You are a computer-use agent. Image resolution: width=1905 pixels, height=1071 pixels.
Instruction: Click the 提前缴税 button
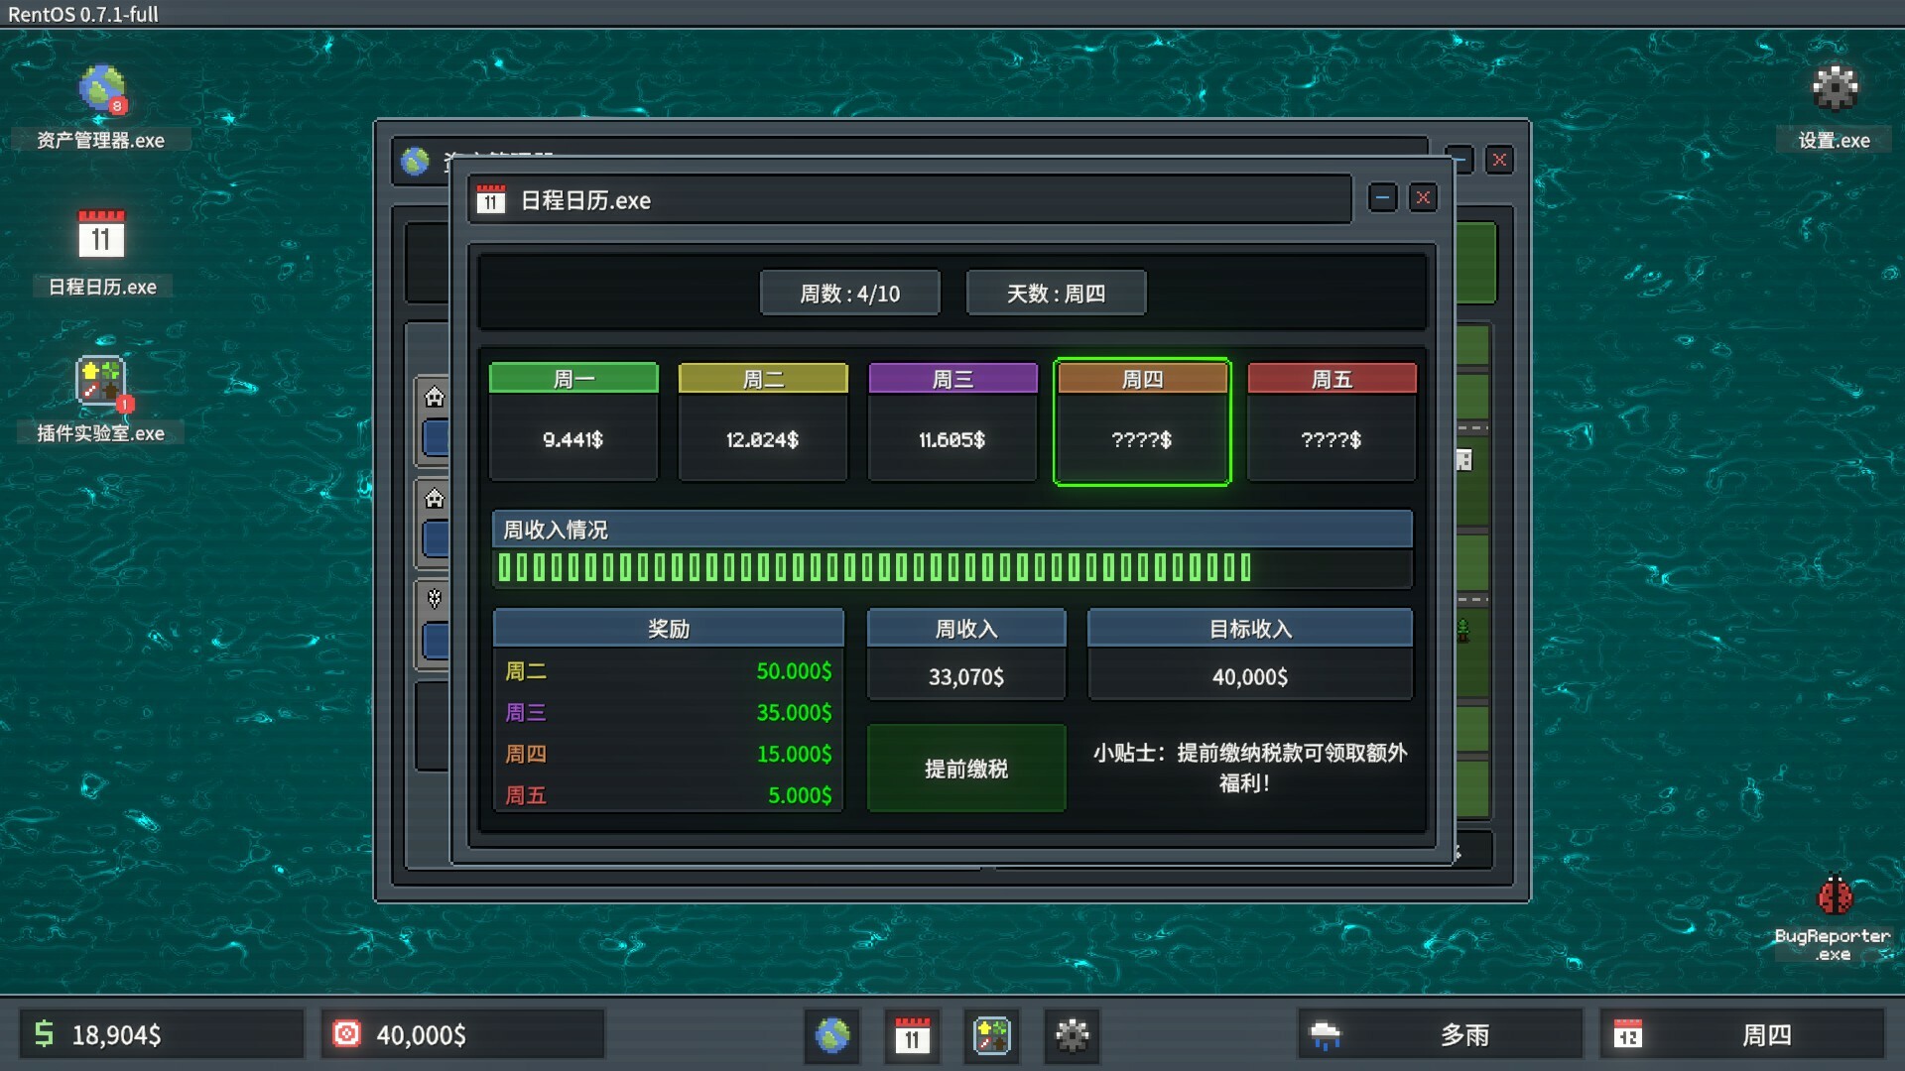[966, 769]
